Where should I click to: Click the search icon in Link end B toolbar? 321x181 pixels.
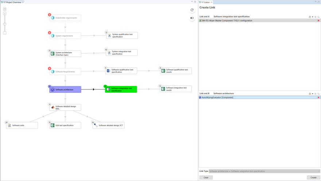coord(318,94)
